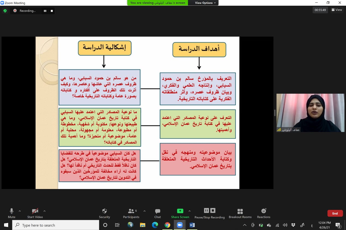Mute the microphone
The image size is (346, 230).
11,213
